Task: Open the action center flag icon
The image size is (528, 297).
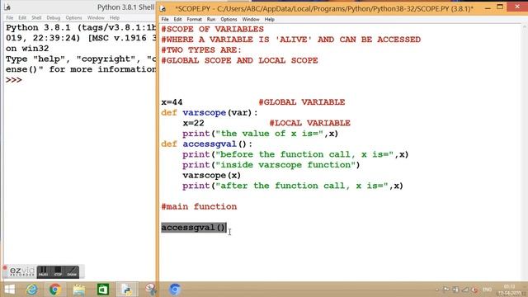Action: [445, 290]
